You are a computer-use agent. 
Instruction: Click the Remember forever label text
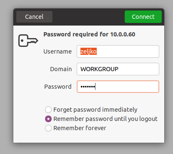point(80,128)
